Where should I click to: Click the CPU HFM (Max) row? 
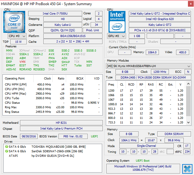(52, 93)
